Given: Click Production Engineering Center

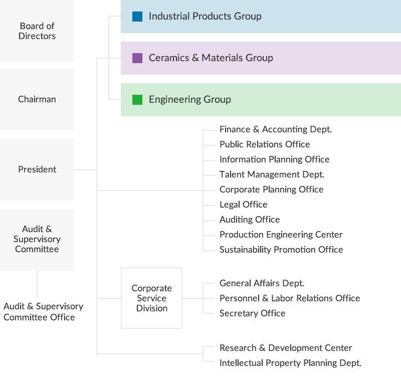Looking at the screenshot, I should (281, 235).
